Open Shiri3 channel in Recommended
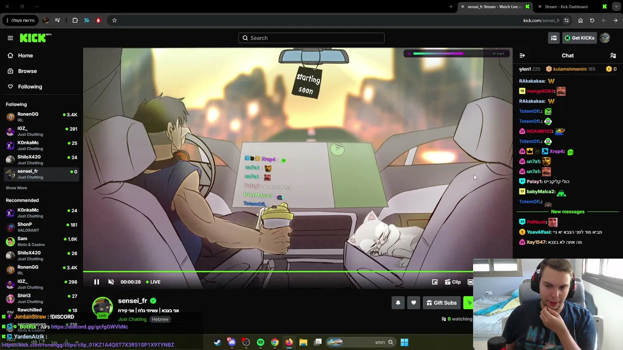The width and height of the screenshot is (623, 350). (x=41, y=298)
